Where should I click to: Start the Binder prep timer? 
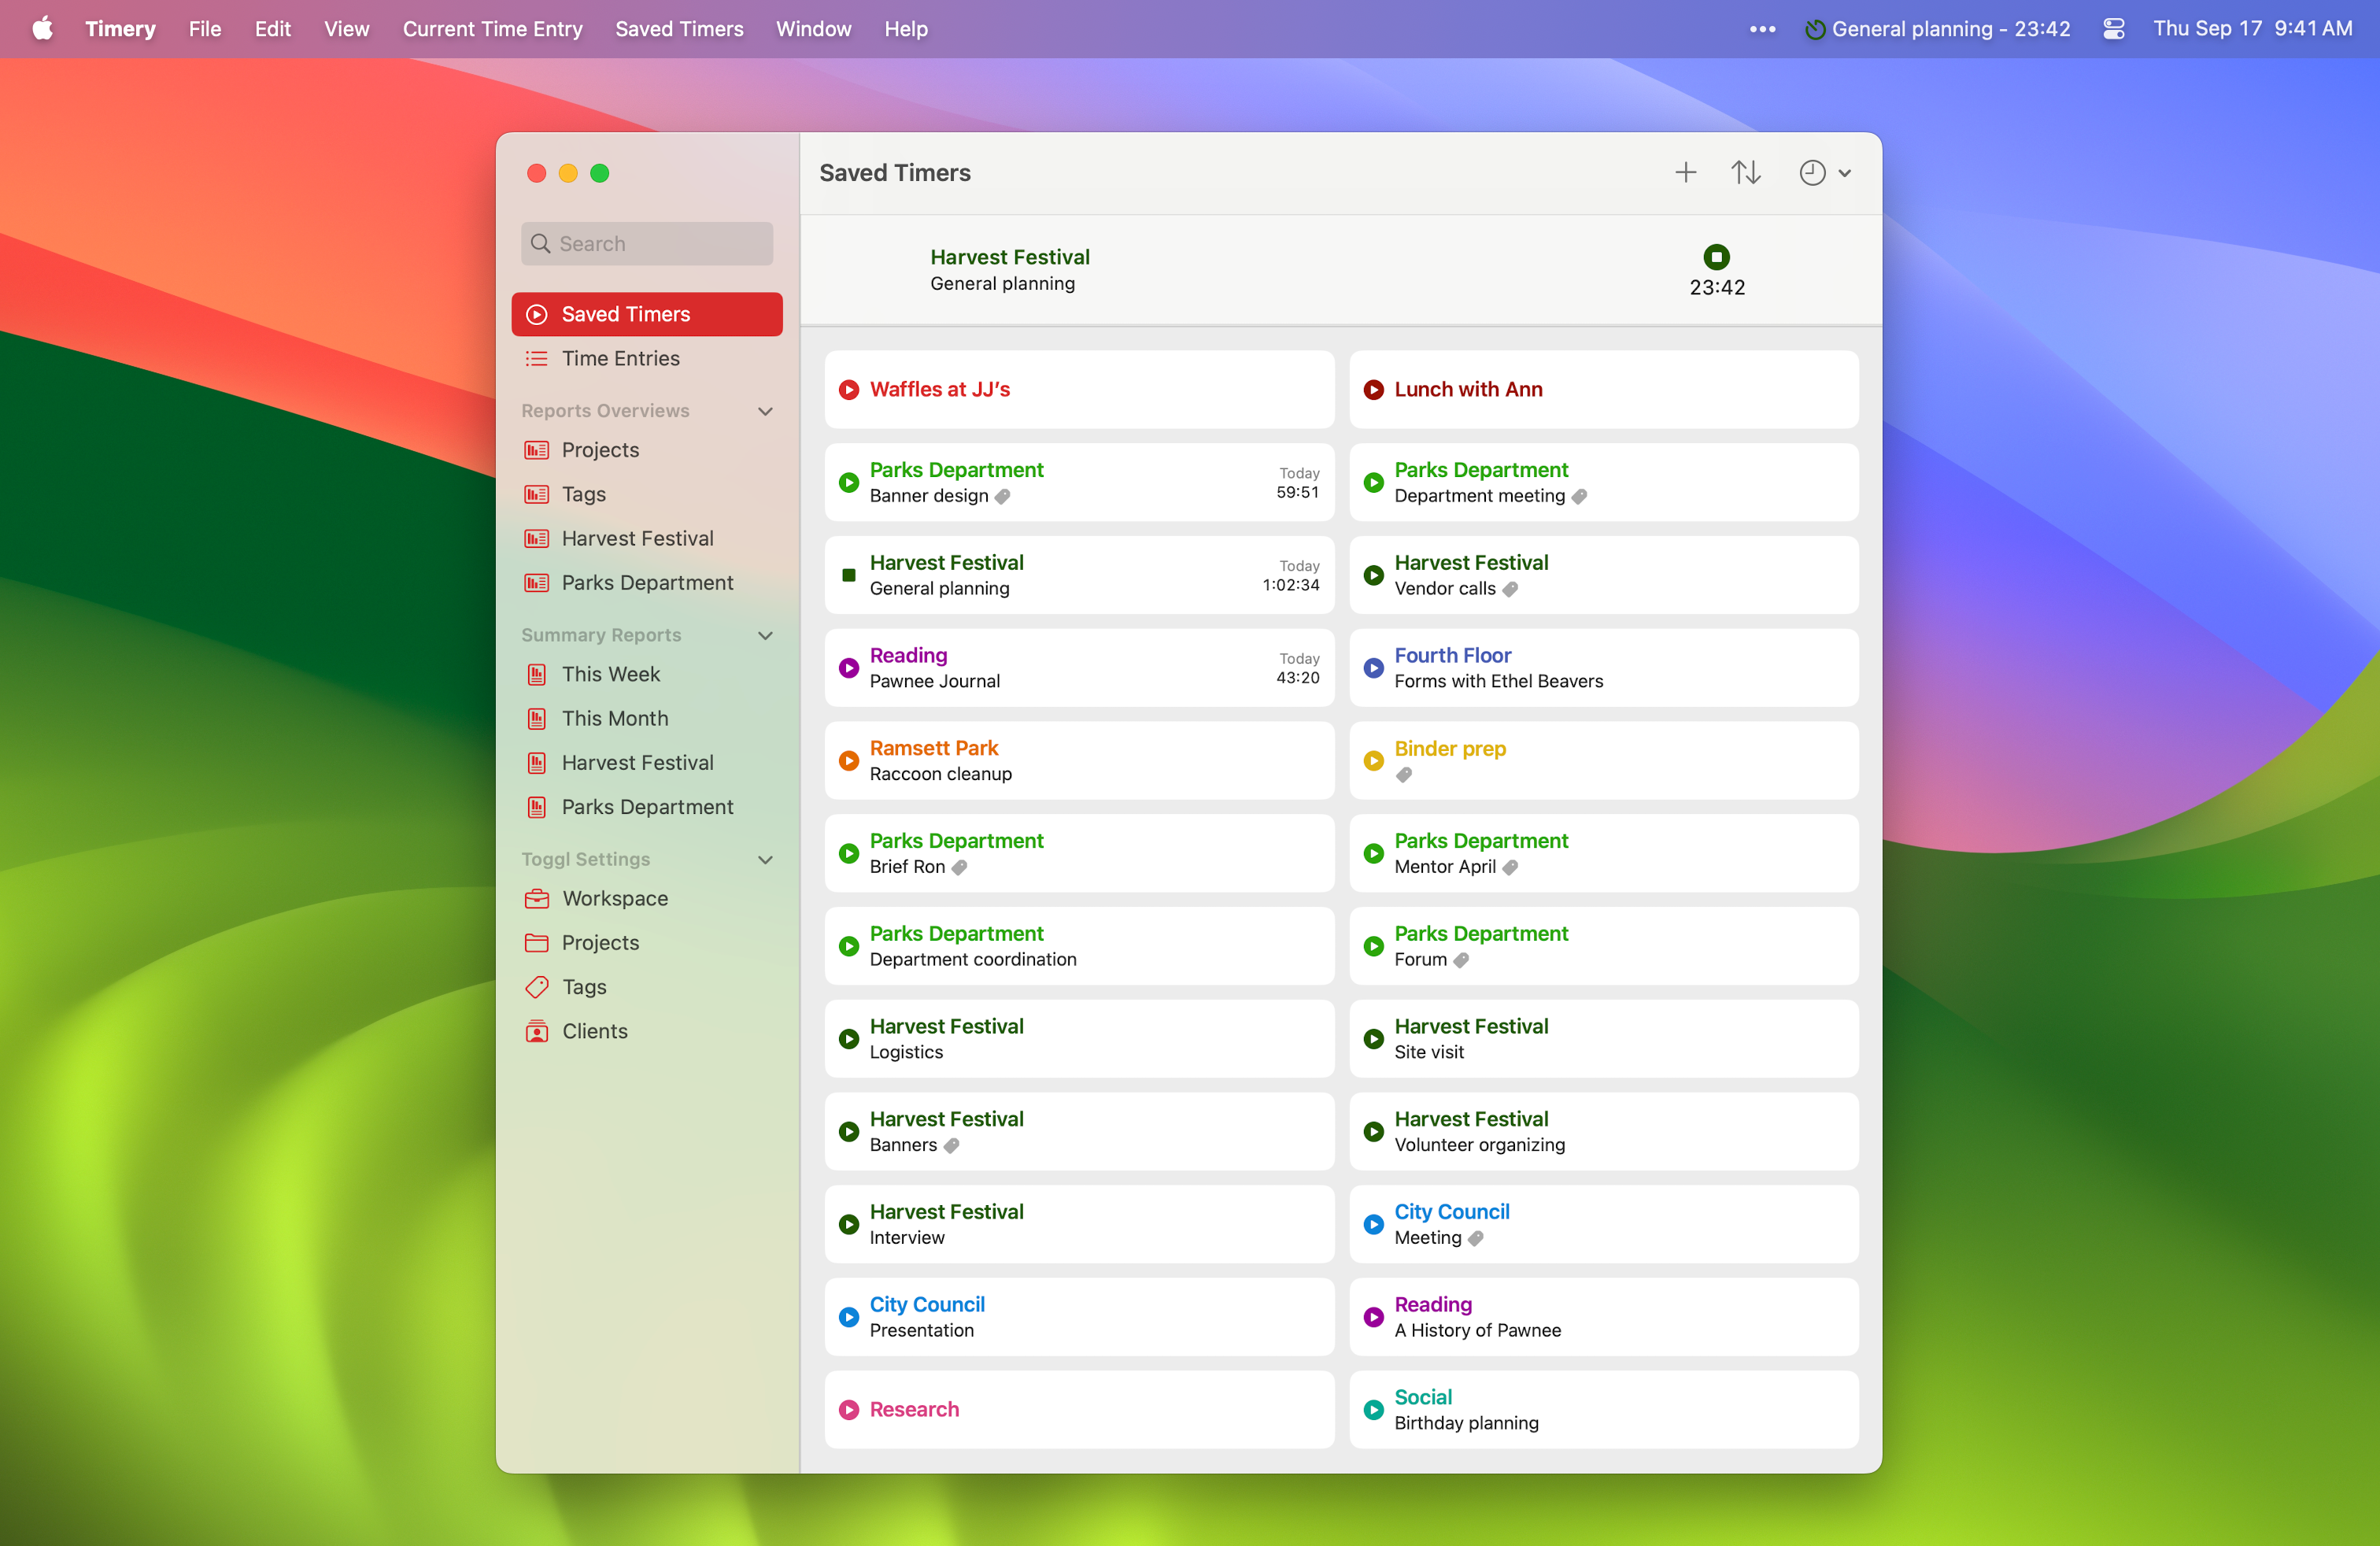[x=1374, y=761]
